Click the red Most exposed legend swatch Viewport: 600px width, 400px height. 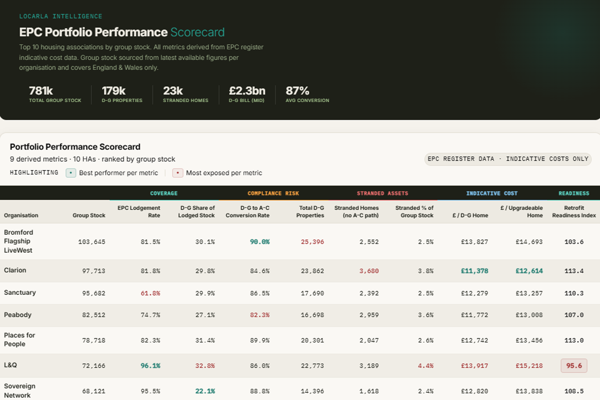point(178,173)
